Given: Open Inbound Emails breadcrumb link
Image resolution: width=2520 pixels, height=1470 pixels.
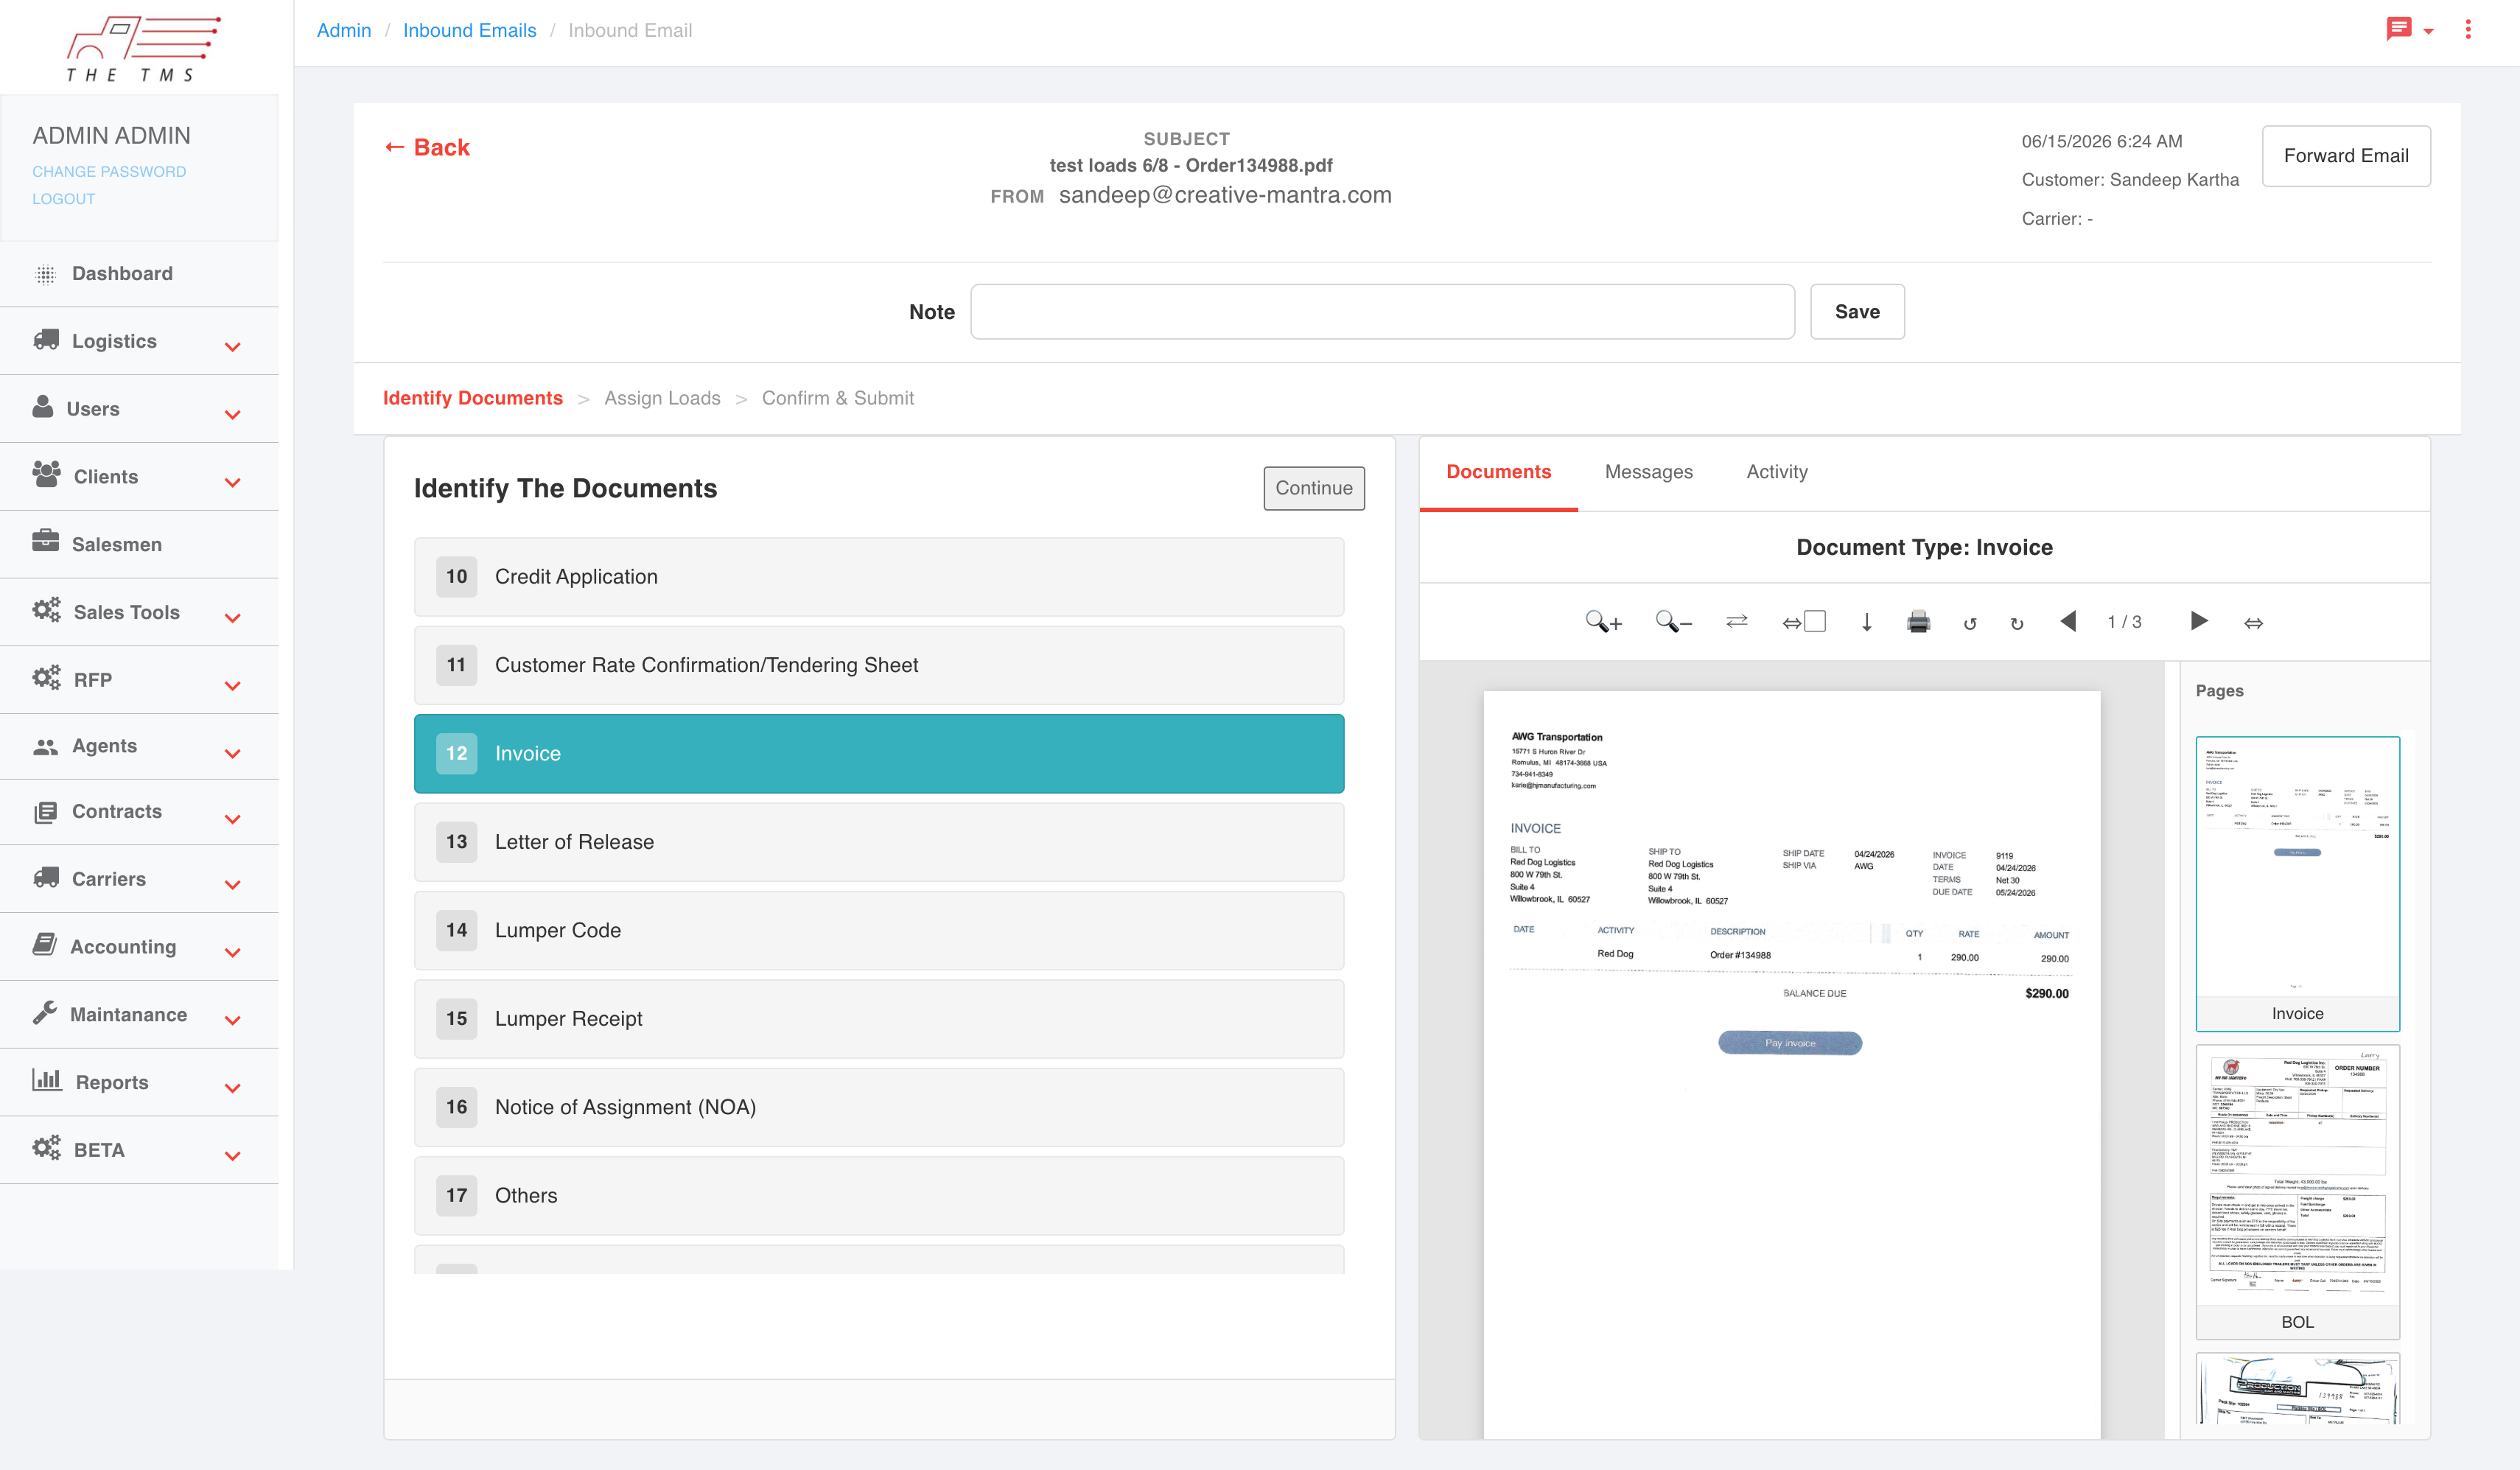Looking at the screenshot, I should [x=469, y=30].
